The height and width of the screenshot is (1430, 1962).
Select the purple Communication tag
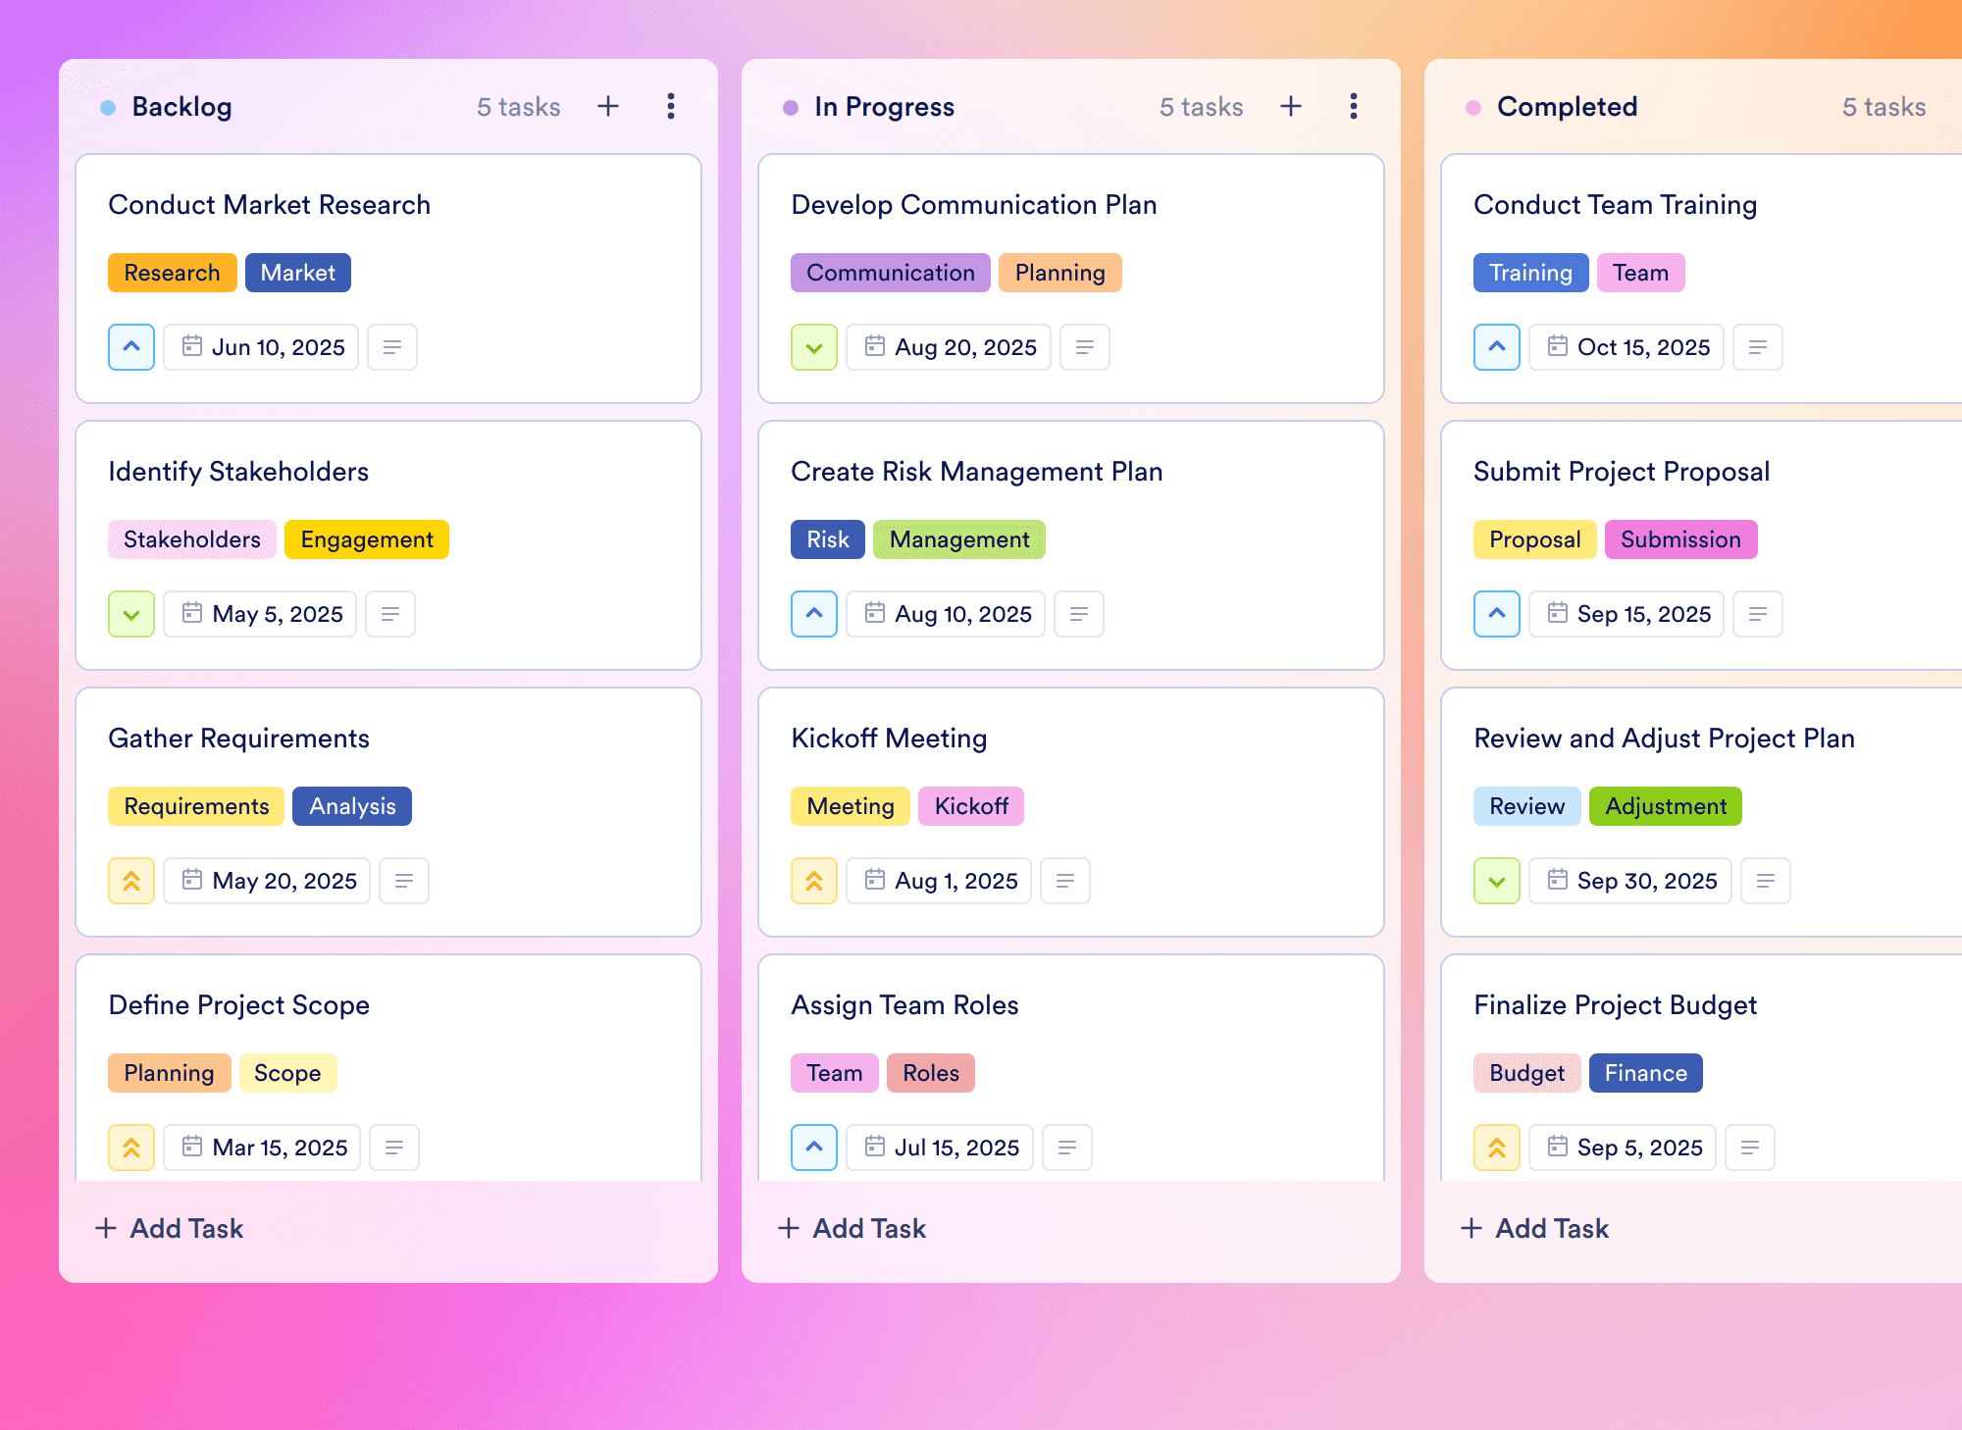[x=891, y=273]
